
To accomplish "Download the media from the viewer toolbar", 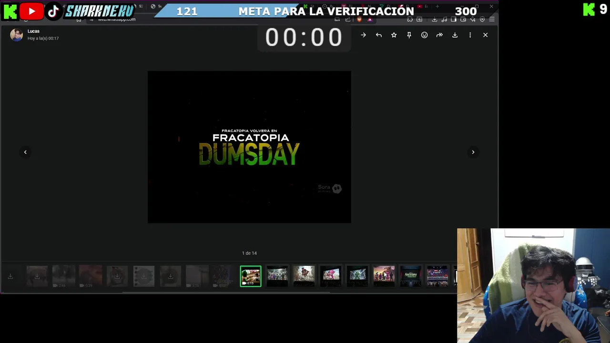I will 455,35.
